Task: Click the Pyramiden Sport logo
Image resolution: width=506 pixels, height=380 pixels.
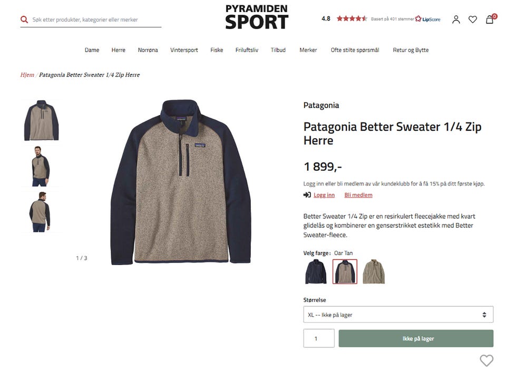Action: (x=257, y=17)
